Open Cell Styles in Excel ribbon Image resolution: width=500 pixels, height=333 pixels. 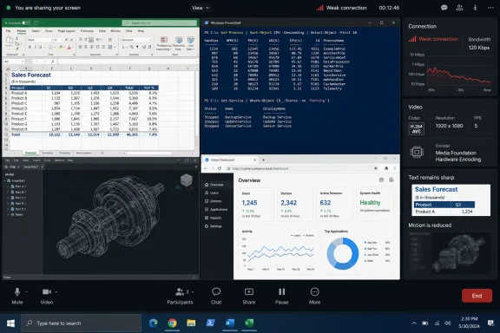coord(190,43)
